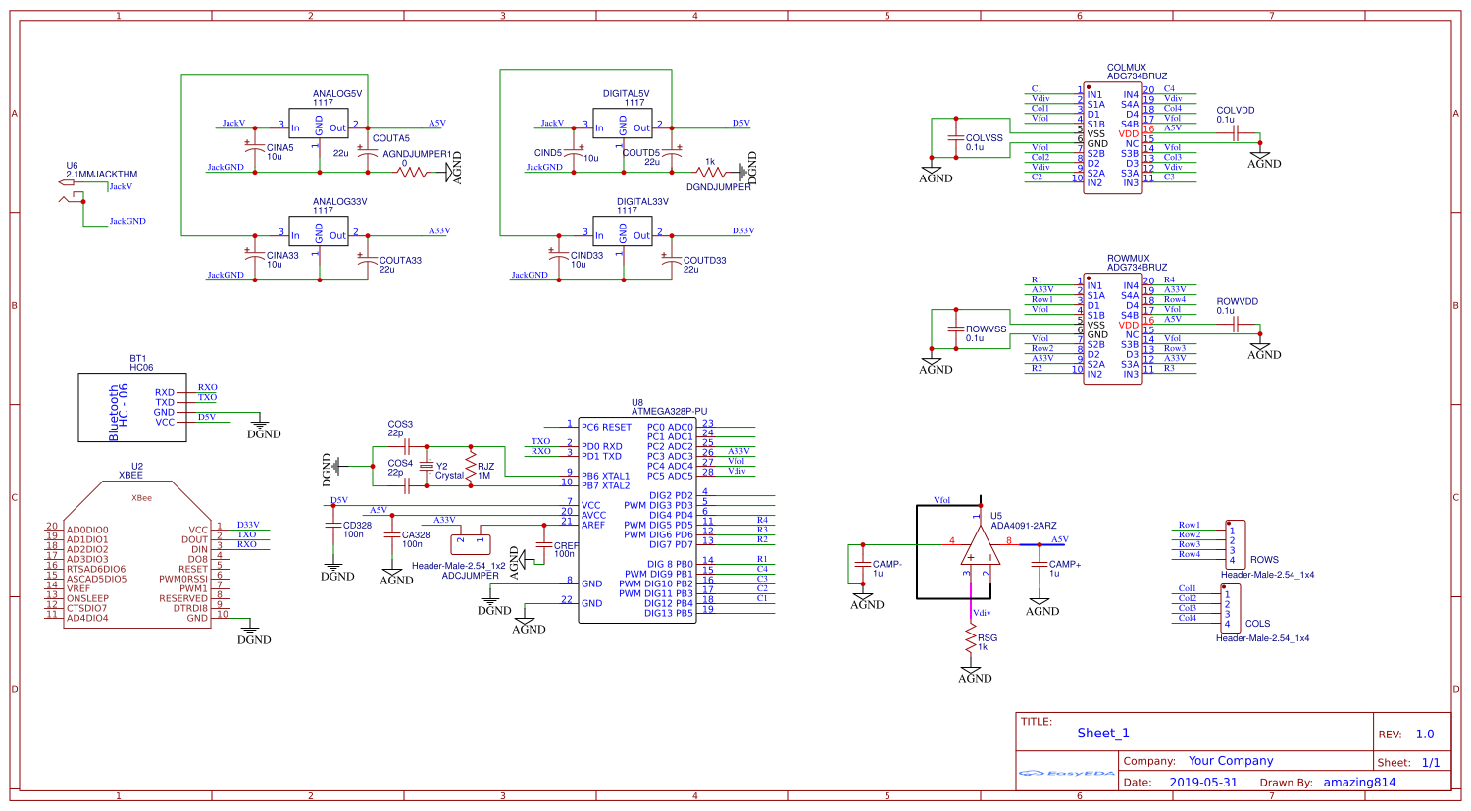Select the Drawn By name amazing814
The image size is (1471, 811).
click(1359, 783)
